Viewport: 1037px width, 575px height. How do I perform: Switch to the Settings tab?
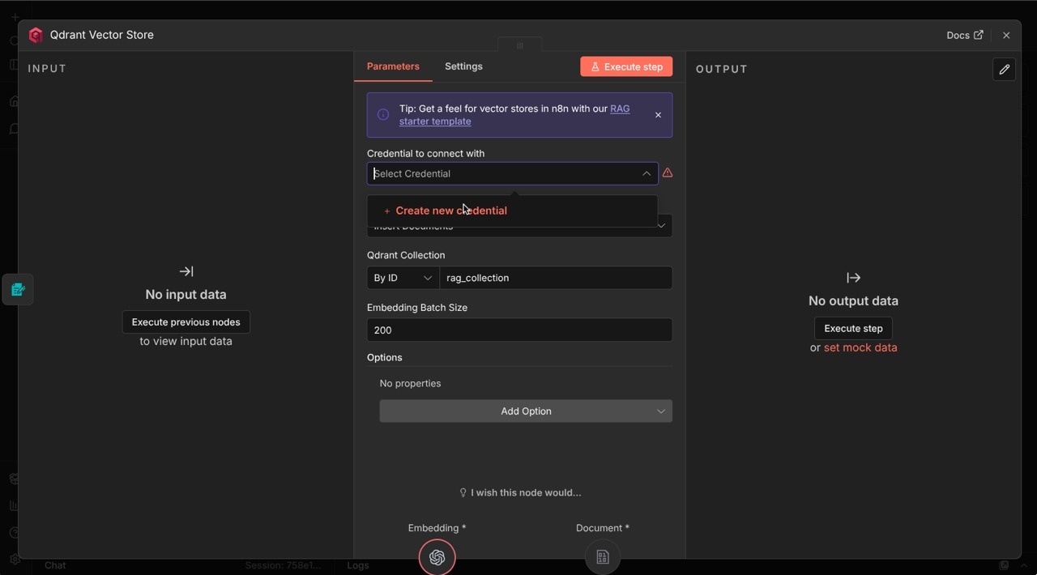[x=463, y=66]
